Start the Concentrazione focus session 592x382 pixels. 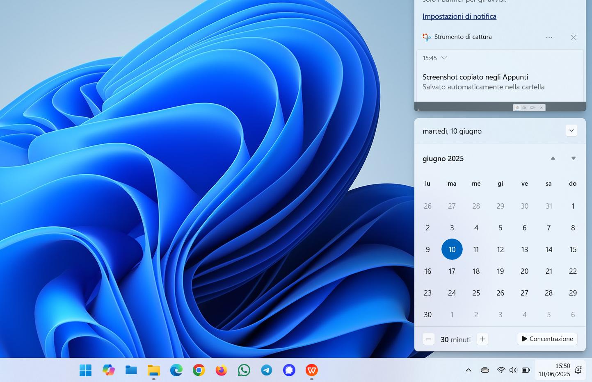pyautogui.click(x=547, y=339)
